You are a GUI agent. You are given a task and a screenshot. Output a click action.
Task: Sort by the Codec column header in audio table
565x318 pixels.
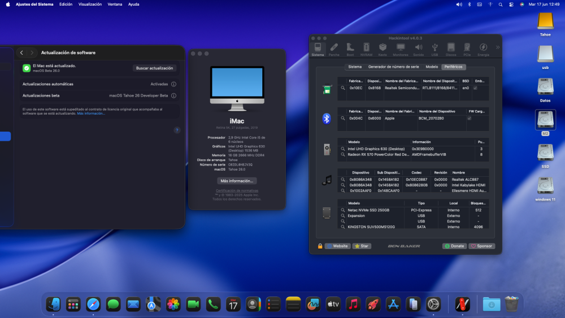click(416, 172)
